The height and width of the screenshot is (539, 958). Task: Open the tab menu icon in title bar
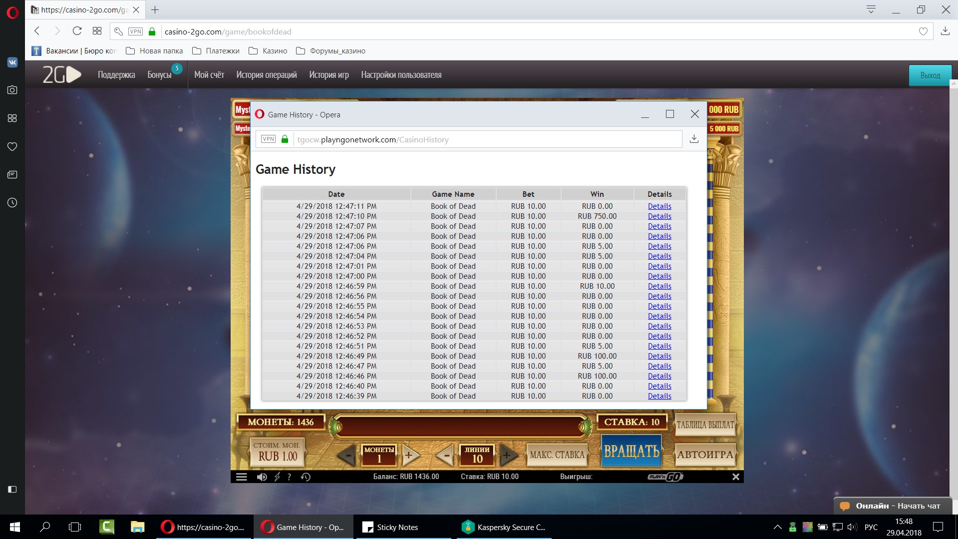click(871, 9)
